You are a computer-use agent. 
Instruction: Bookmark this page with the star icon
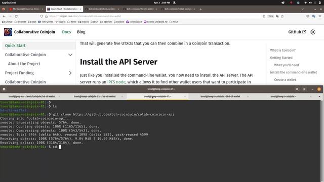(282, 16)
